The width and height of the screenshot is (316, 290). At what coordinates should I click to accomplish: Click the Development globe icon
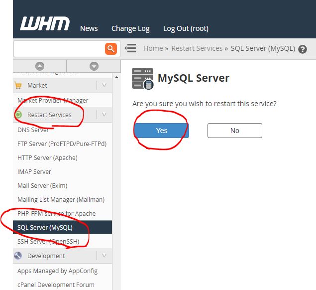pyautogui.click(x=18, y=256)
